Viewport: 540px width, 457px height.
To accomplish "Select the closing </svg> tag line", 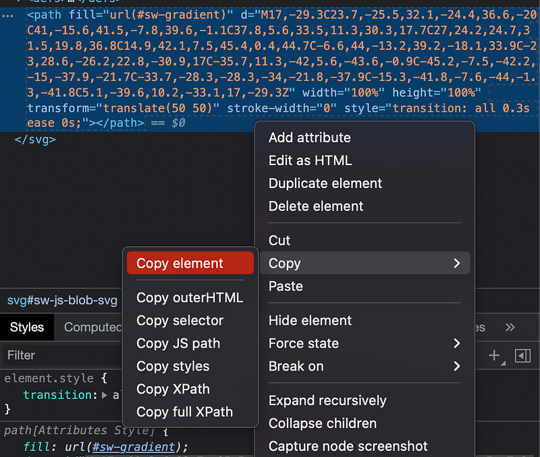I will click(x=35, y=140).
